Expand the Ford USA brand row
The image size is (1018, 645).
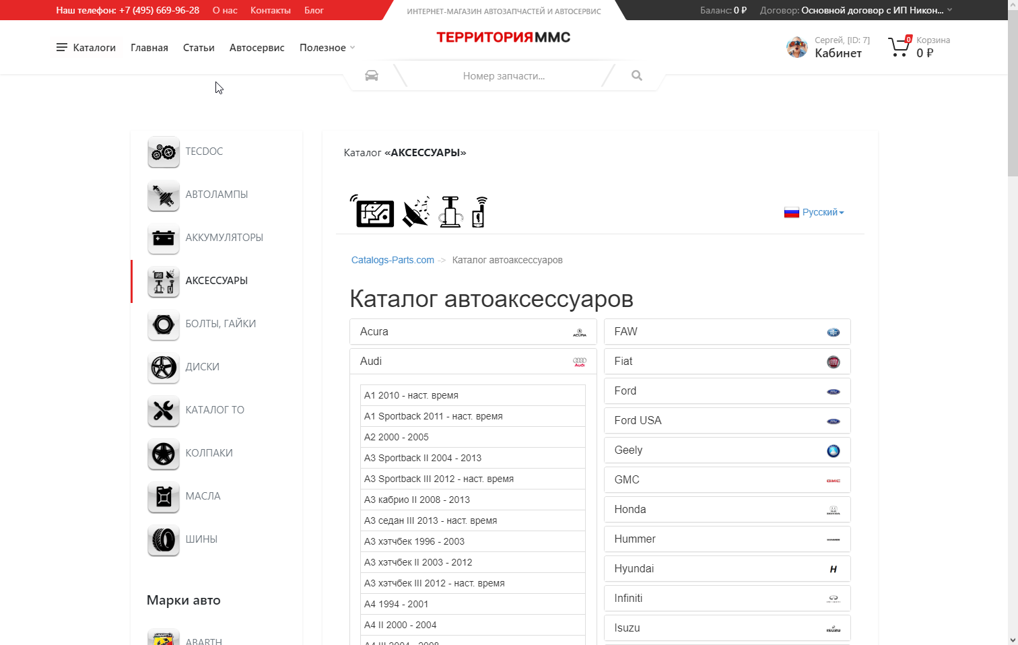[727, 421]
